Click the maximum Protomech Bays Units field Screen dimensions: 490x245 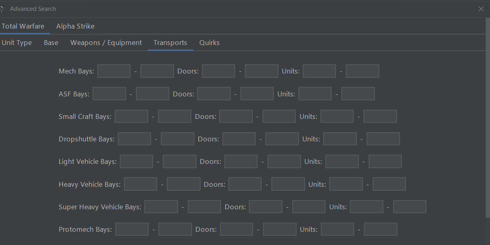[x=380, y=229]
